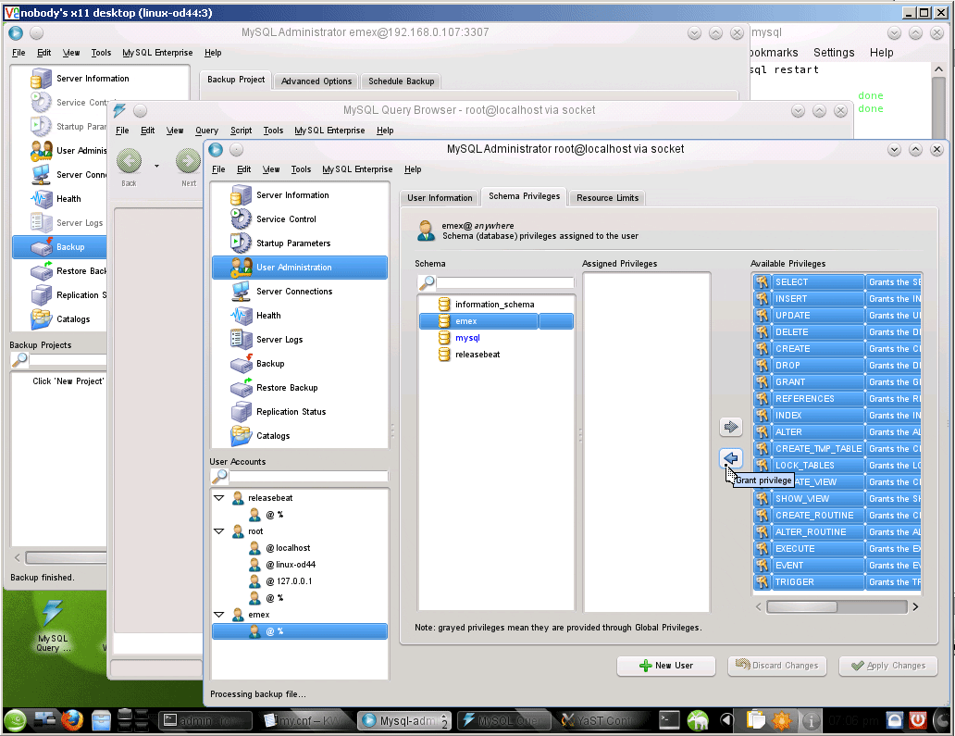Viewport: 955px width, 736px height.
Task: Open Query menu in Query Browser window
Action: click(206, 131)
